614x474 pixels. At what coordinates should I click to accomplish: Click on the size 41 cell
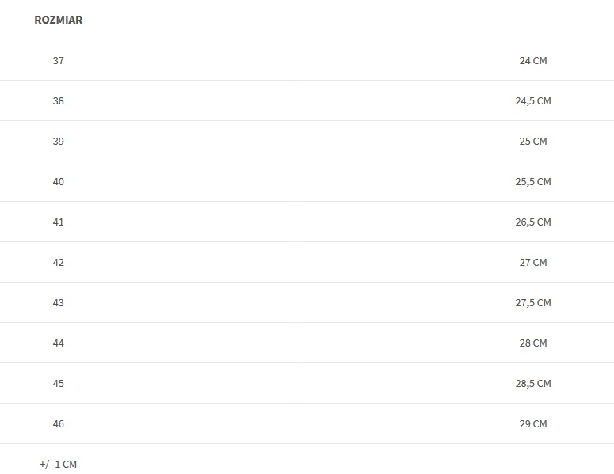click(58, 222)
